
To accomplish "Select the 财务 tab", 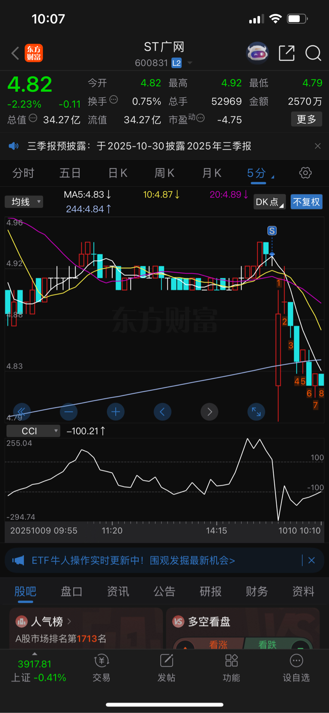I will pos(257,592).
